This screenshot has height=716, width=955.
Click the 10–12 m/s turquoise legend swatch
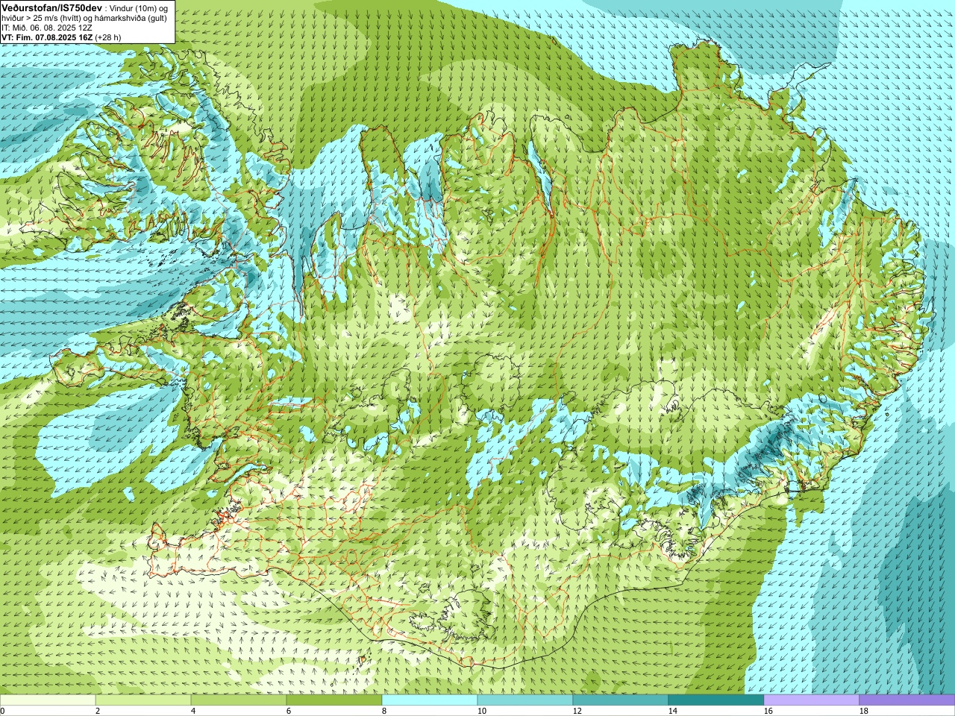(525, 700)
